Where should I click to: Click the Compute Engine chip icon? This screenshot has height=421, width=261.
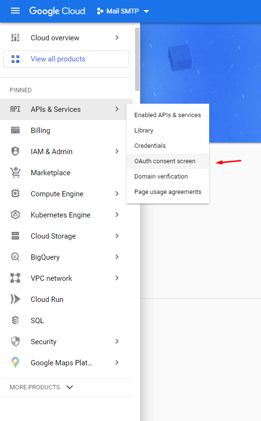(x=15, y=193)
